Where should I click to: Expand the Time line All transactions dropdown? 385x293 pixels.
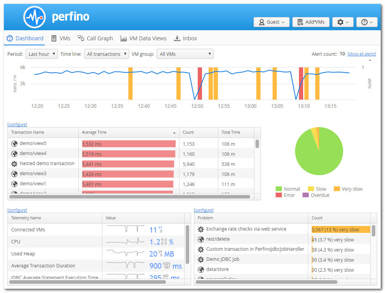click(x=106, y=54)
